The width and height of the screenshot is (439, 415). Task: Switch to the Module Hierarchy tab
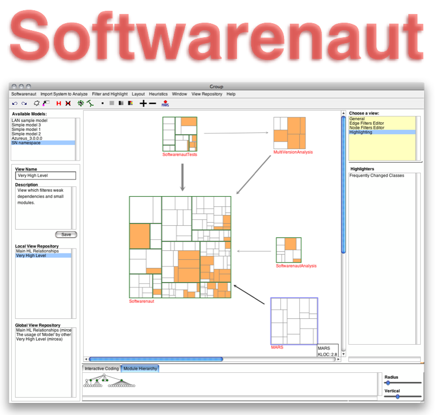[140, 369]
